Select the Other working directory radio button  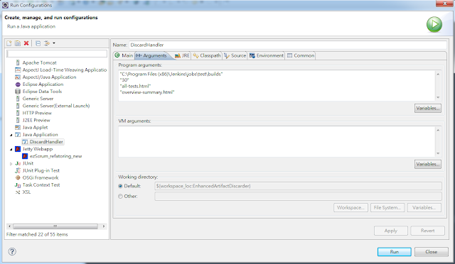[x=120, y=196]
